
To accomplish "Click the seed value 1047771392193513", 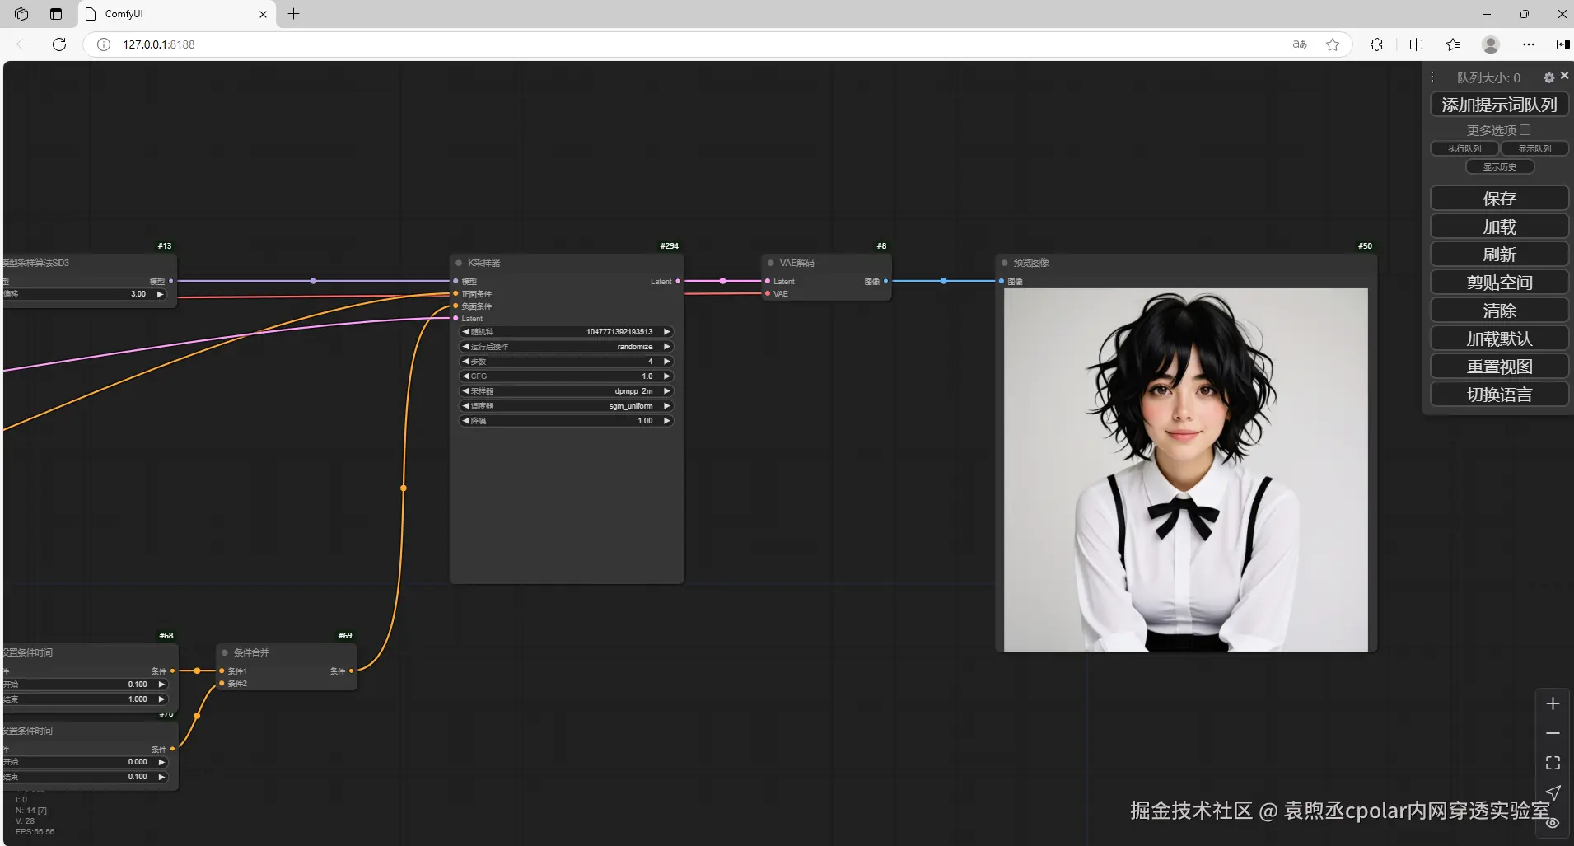I will 619,332.
